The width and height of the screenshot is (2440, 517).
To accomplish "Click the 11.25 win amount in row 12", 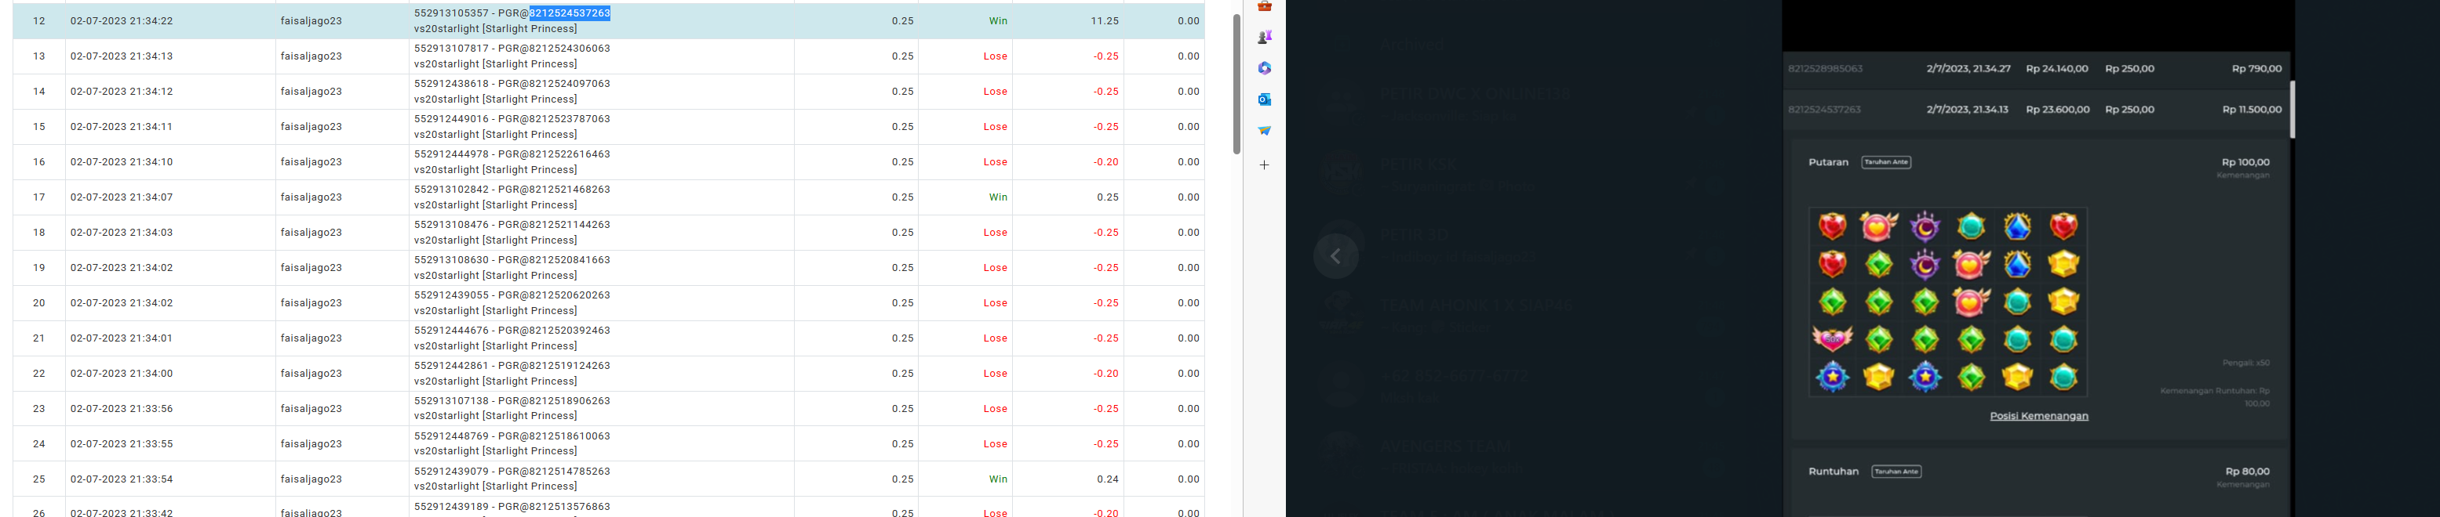I will pos(1105,21).
